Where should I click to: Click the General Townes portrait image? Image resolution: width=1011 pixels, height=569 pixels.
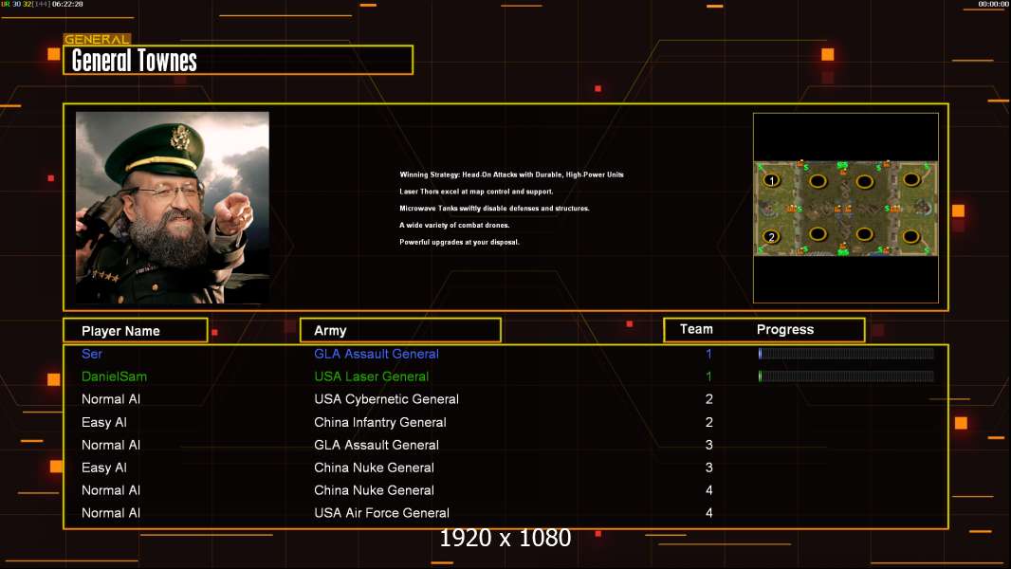[x=173, y=207]
